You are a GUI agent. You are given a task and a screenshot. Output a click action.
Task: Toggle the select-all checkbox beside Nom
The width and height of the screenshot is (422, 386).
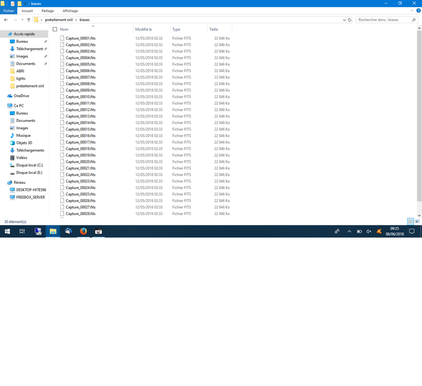coord(55,29)
